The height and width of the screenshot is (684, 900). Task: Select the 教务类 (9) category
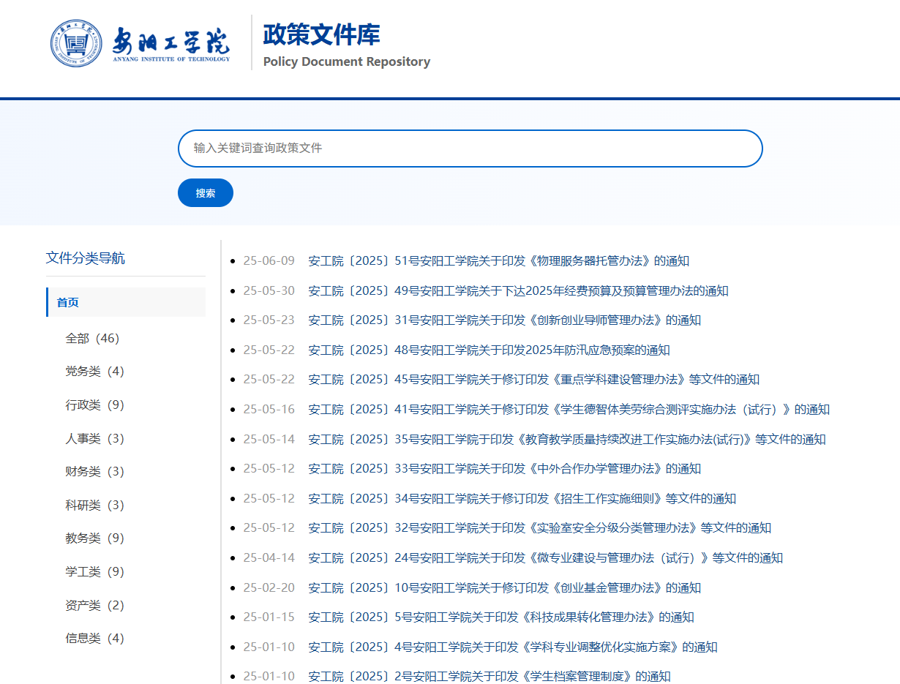pyautogui.click(x=94, y=538)
